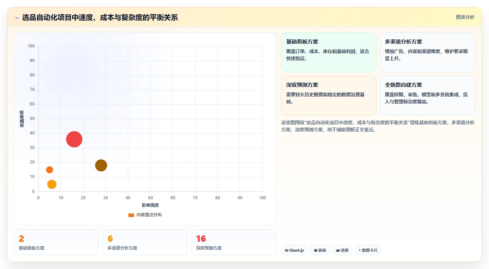This screenshot has height=269, width=489.
Task: Click the 覆盖规模 y-axis label
Action: [x=22, y=119]
